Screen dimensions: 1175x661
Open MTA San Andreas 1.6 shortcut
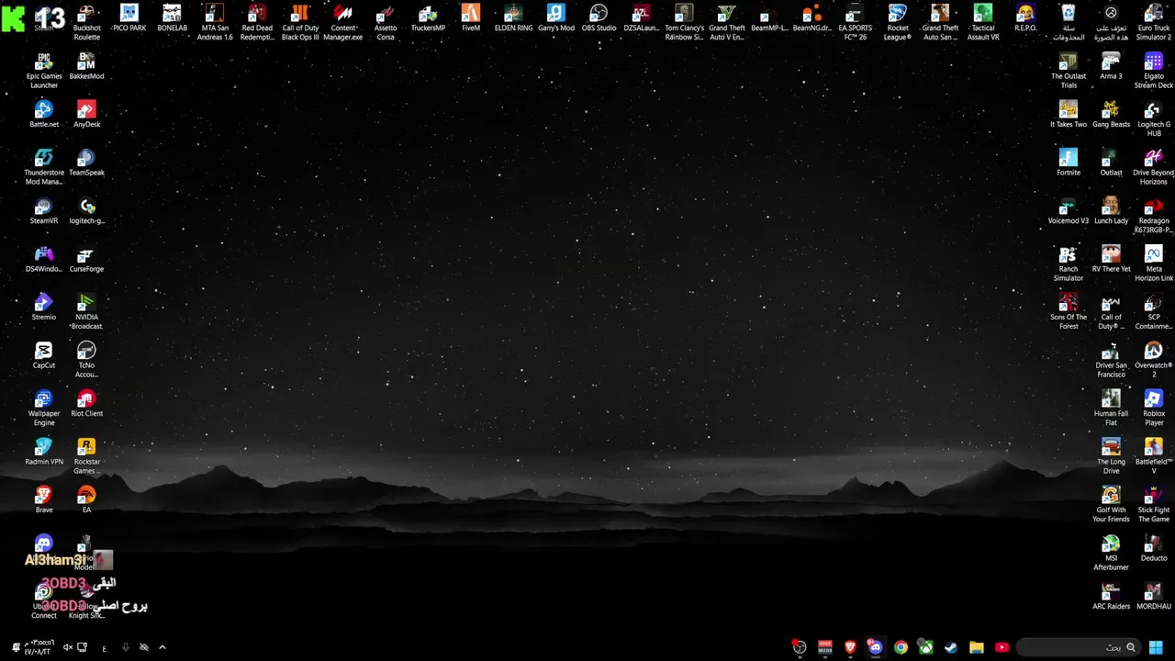pyautogui.click(x=215, y=22)
